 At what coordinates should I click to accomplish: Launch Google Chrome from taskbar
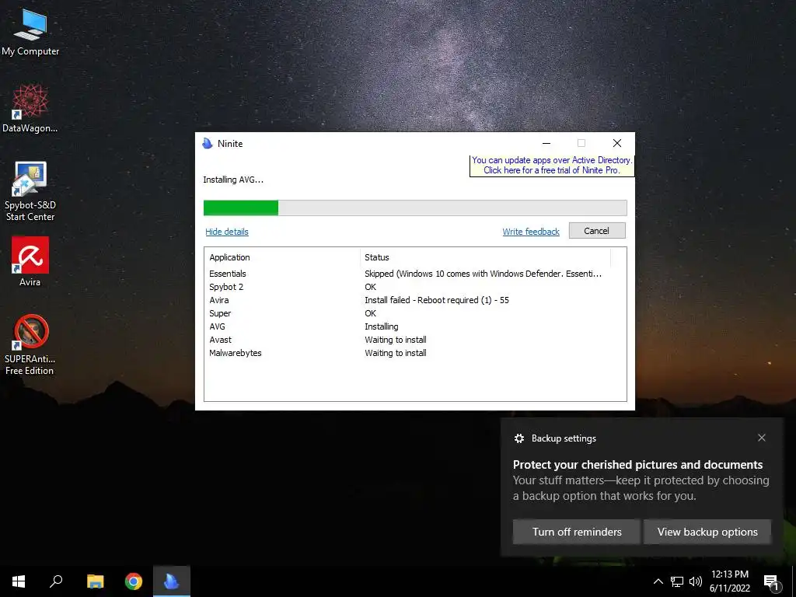click(x=134, y=581)
